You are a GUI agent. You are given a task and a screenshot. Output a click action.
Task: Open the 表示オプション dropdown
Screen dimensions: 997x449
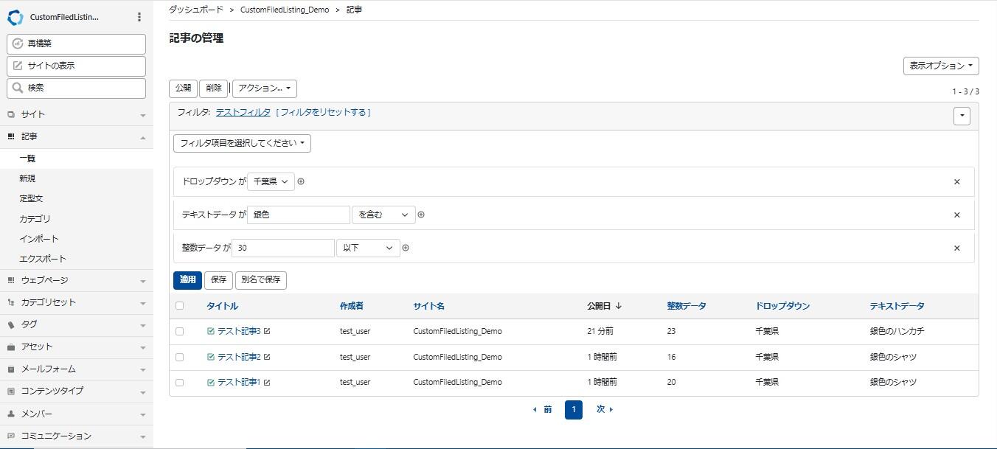click(x=940, y=66)
